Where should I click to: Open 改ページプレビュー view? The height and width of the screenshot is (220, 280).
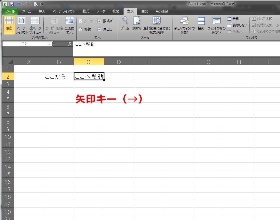point(35,24)
